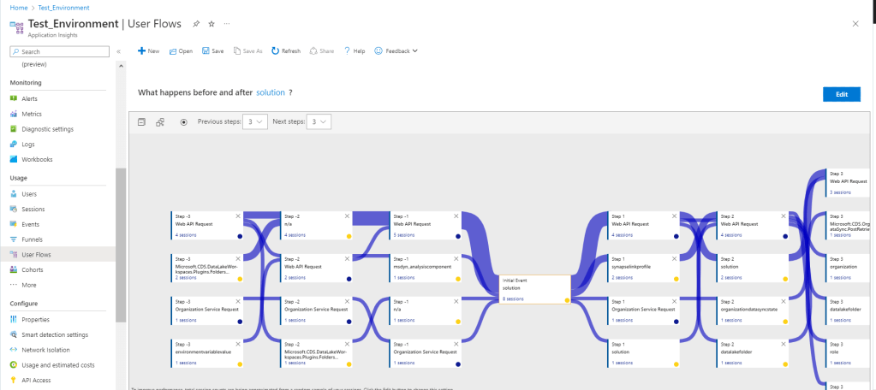Screen dimensions: 876x390
Task: Focus the sidebar Search field
Action: (62, 51)
